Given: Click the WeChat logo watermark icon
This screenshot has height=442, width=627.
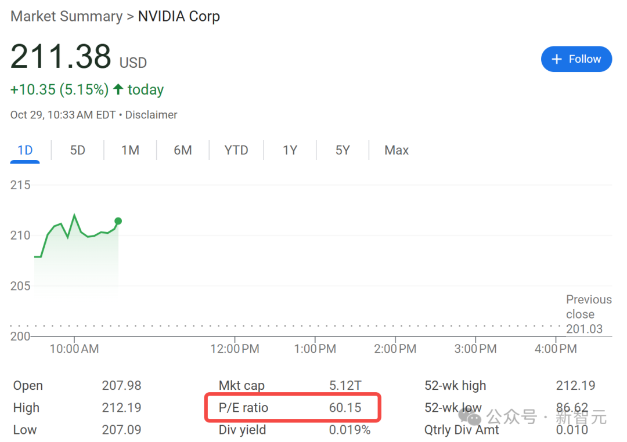Looking at the screenshot, I should (469, 415).
